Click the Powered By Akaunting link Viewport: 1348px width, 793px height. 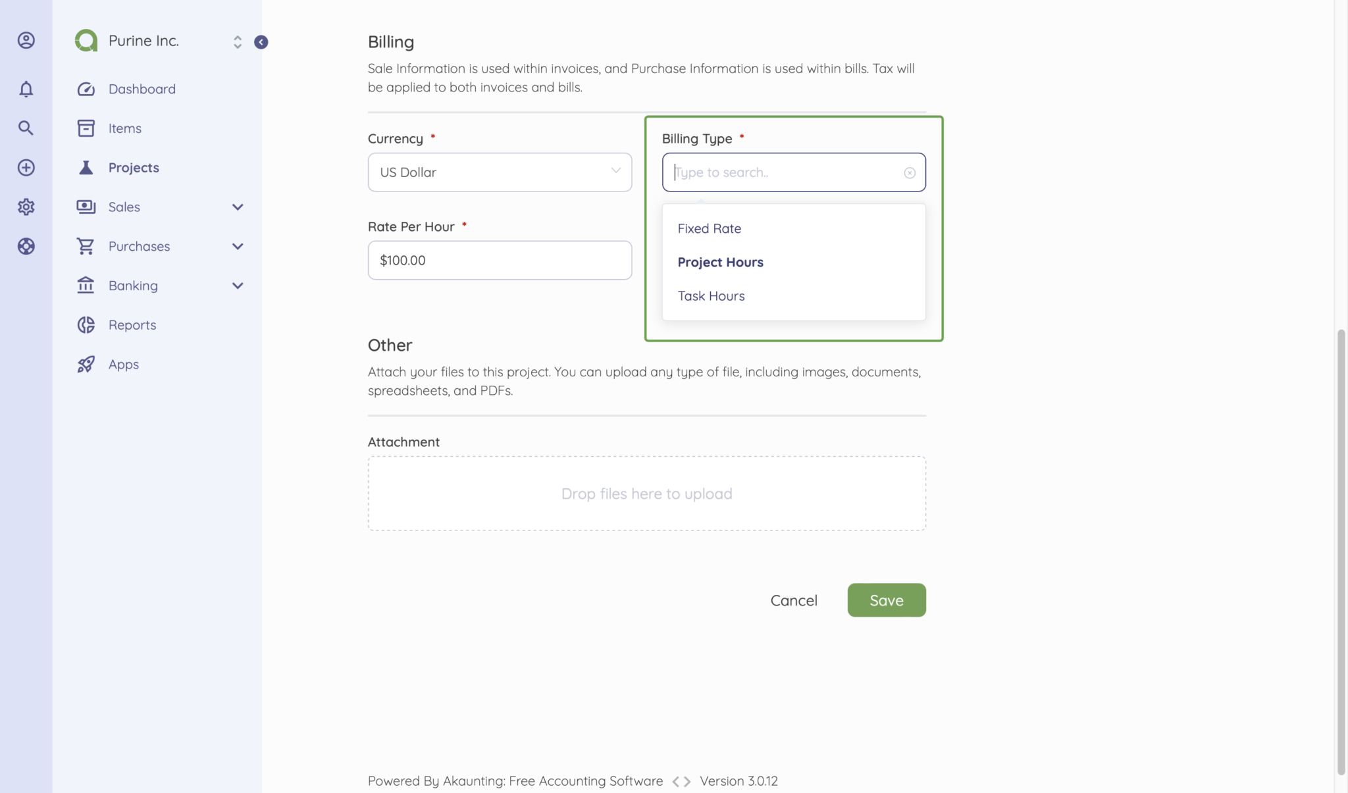[515, 780]
